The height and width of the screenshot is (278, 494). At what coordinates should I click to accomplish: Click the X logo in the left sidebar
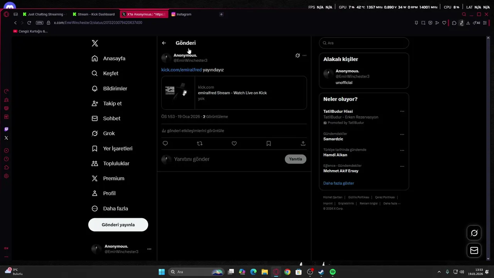pyautogui.click(x=95, y=43)
